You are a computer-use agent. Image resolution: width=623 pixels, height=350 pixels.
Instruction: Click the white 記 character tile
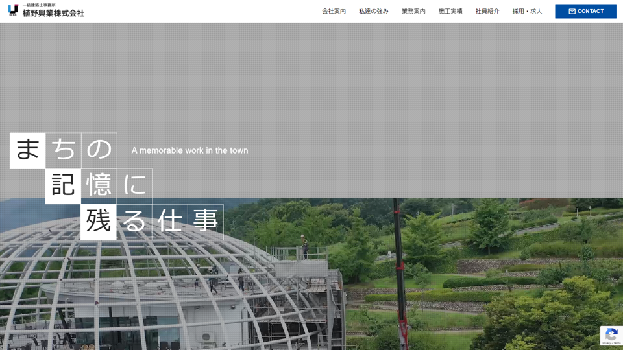63,186
